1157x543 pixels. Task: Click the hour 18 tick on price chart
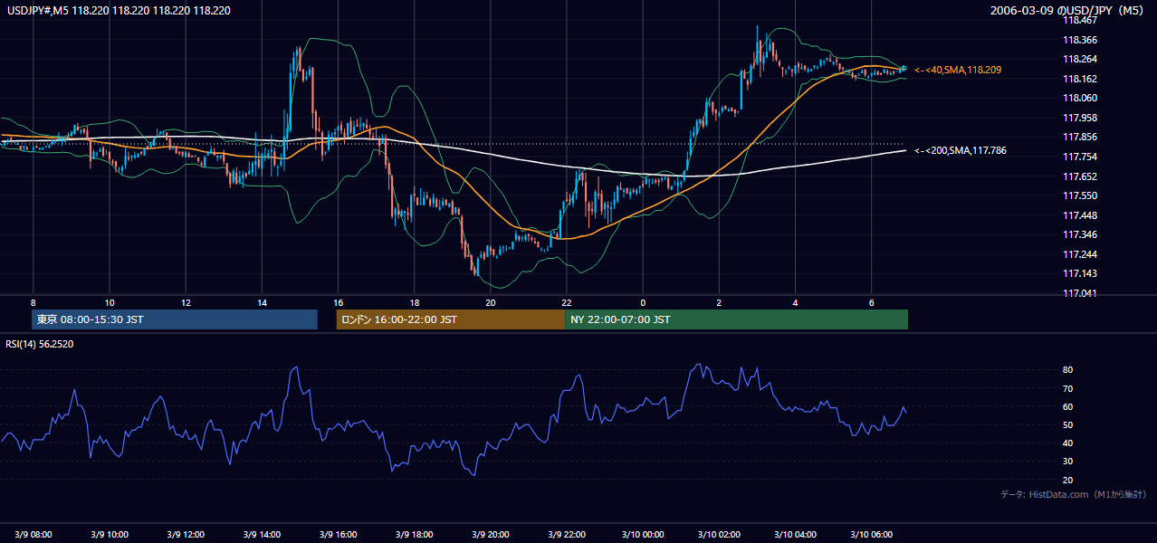(414, 302)
